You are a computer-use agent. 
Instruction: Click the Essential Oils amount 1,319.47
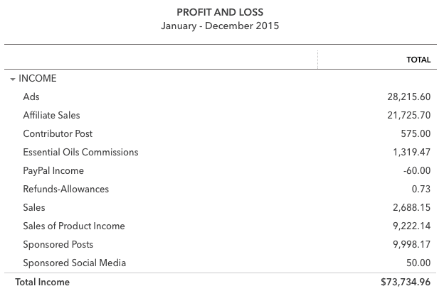point(412,153)
